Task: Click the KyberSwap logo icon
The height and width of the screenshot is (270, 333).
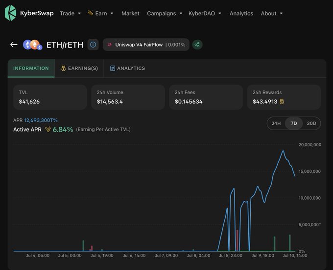Action: [10, 13]
